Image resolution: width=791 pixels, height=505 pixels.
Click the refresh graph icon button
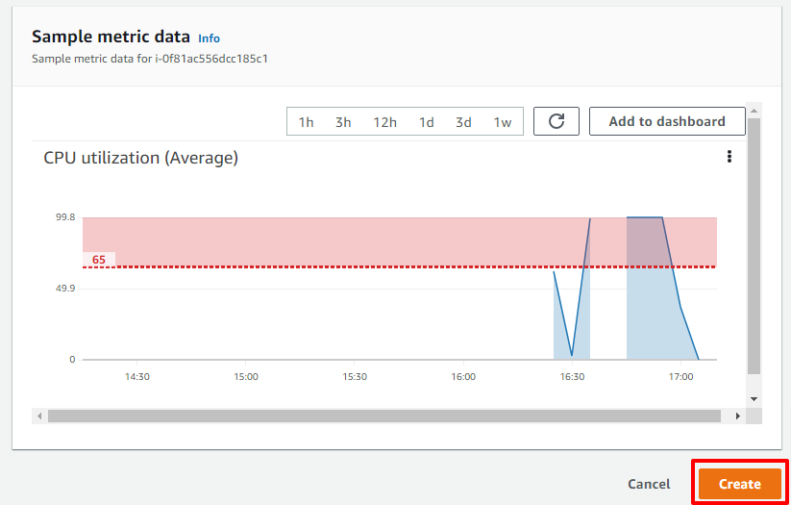(x=556, y=121)
